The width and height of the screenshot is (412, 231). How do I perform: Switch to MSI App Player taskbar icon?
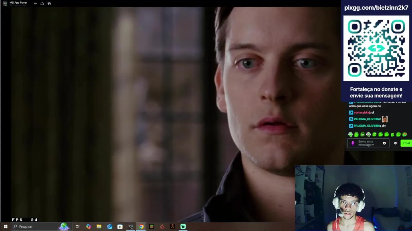point(130,227)
